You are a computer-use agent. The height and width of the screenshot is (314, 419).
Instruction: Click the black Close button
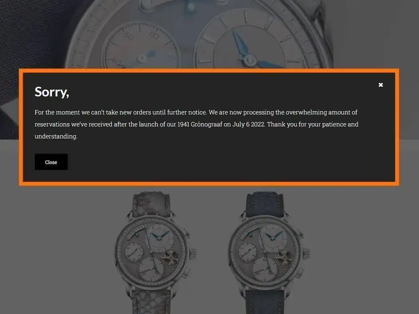coord(51,162)
